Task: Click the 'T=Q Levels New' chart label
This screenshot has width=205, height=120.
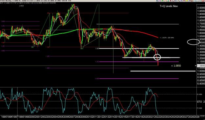Action: pyautogui.click(x=169, y=6)
